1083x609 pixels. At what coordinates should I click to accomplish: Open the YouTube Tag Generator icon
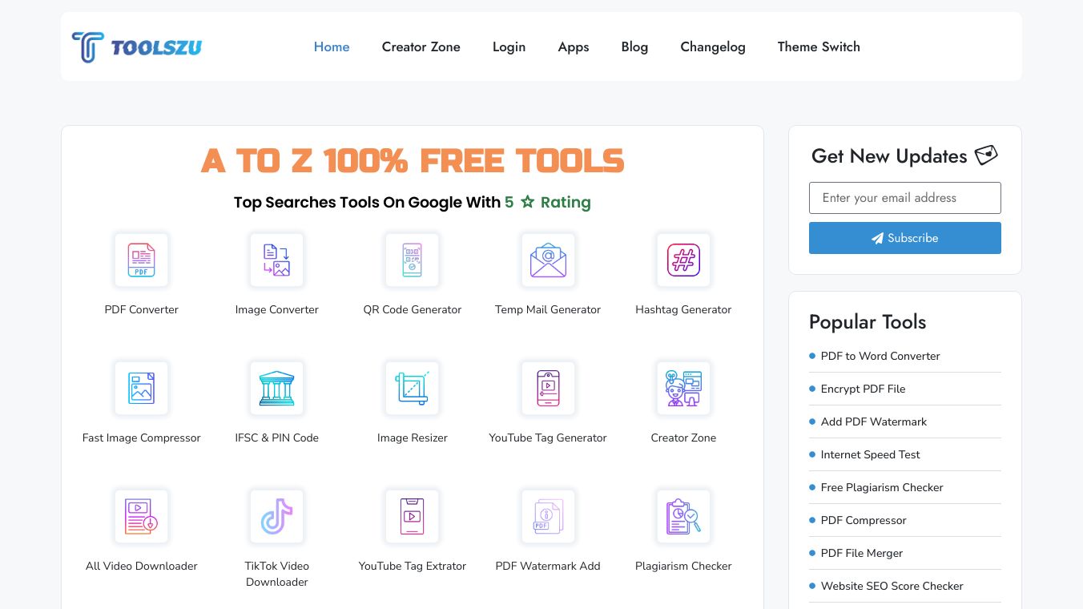point(548,389)
